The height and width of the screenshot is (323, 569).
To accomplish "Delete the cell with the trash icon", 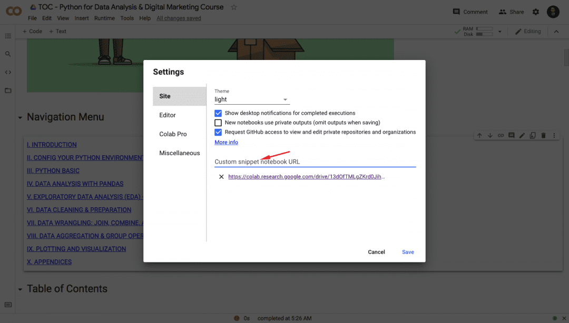I will pos(543,135).
